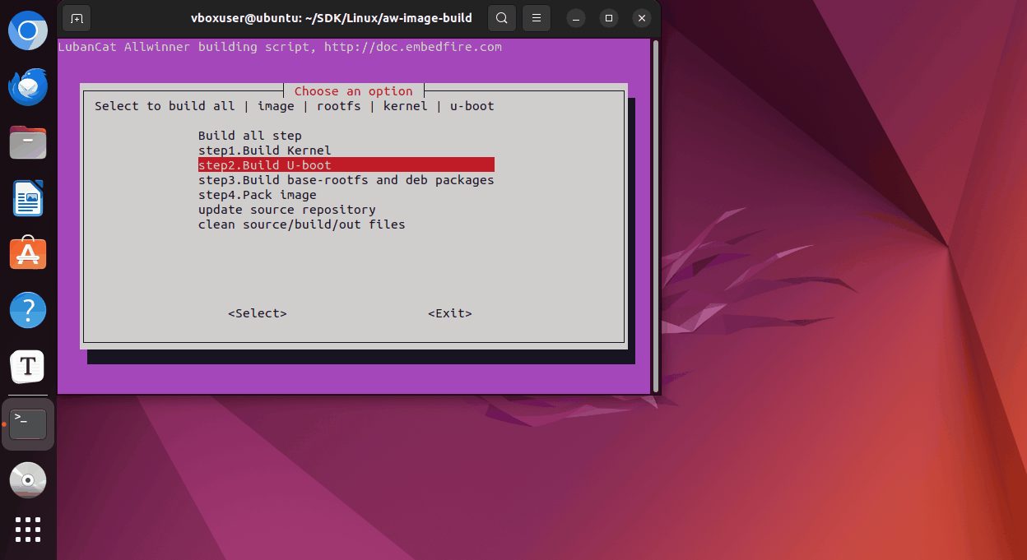This screenshot has height=560, width=1027.
Task: Click the terminal vertical scrollbar
Action: point(655,214)
